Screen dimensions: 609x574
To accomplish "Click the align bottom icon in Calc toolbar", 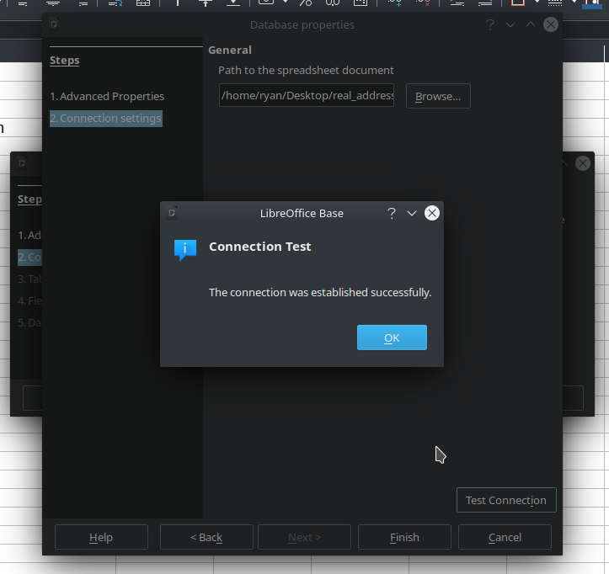I will click(233, 3).
